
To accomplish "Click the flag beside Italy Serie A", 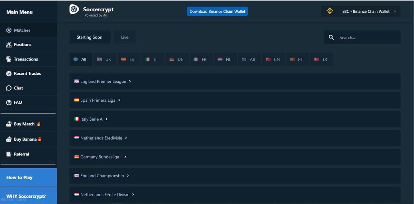I will (x=77, y=119).
